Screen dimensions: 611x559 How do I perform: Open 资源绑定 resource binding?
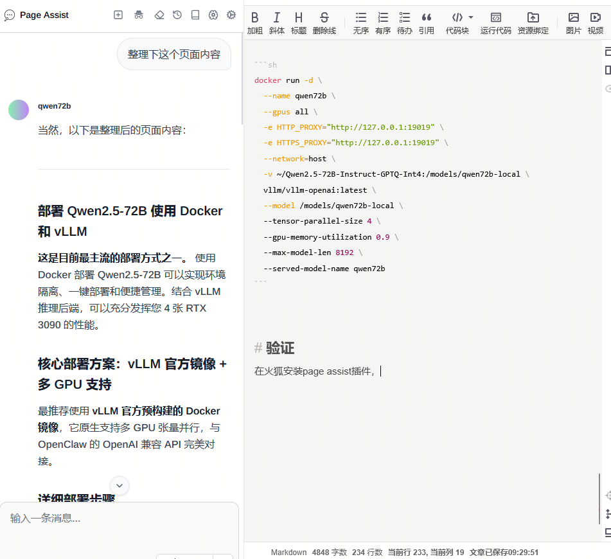[533, 22]
